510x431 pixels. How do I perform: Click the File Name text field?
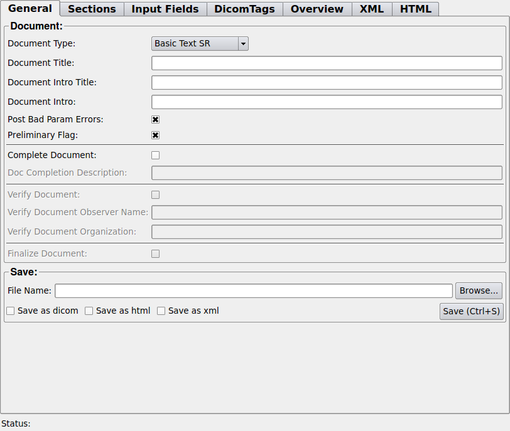pyautogui.click(x=254, y=291)
